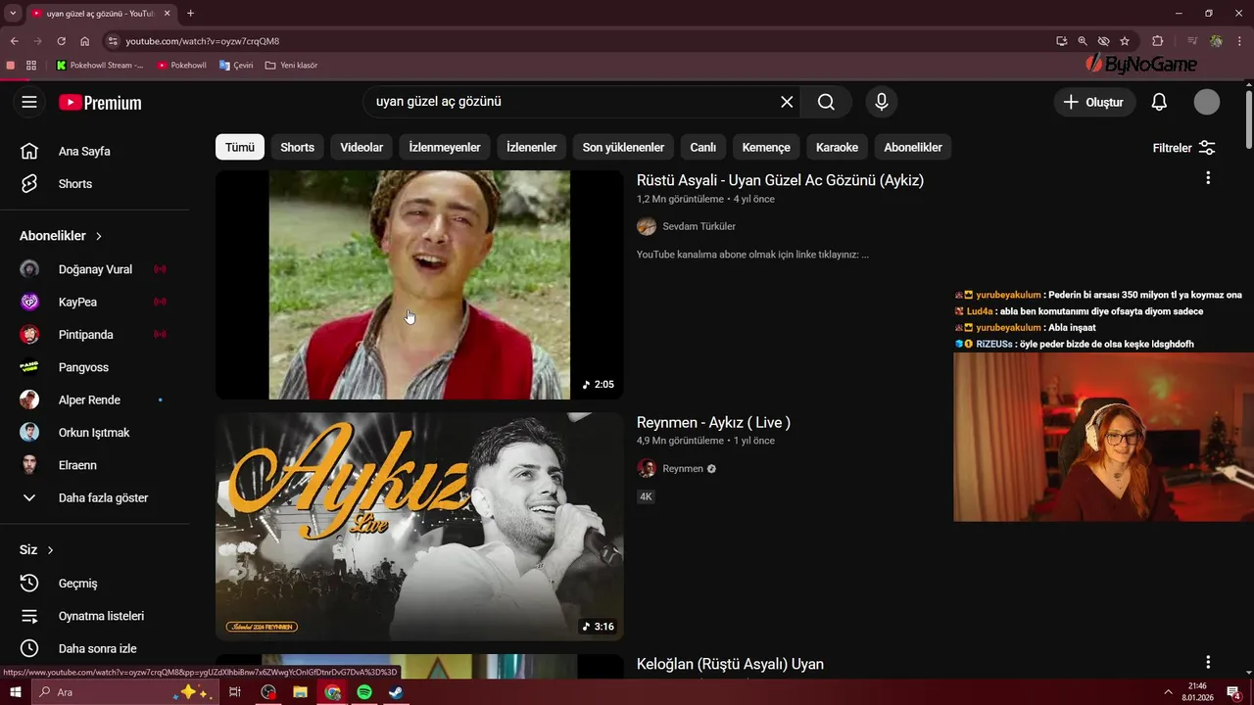Start voice search with the microphone icon
This screenshot has width=1254, height=705.
click(882, 102)
